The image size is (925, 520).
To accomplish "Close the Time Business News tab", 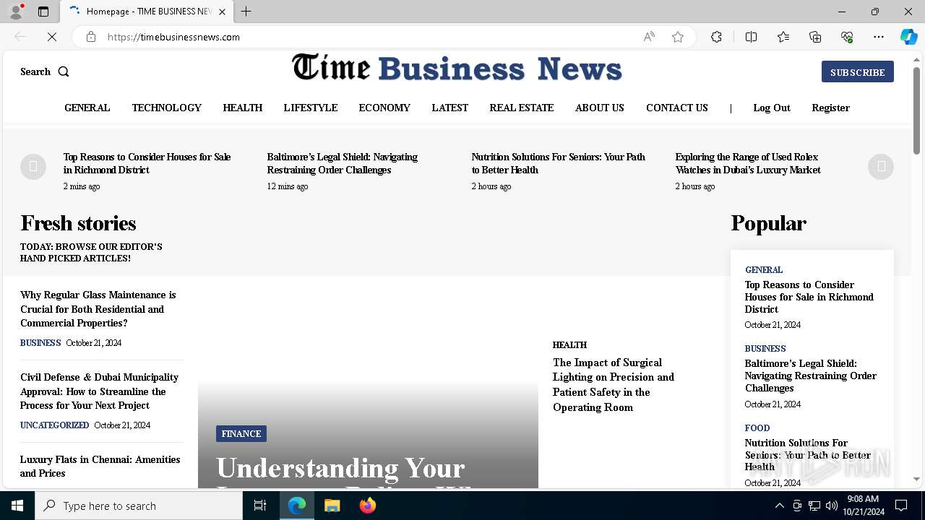I will click(223, 12).
